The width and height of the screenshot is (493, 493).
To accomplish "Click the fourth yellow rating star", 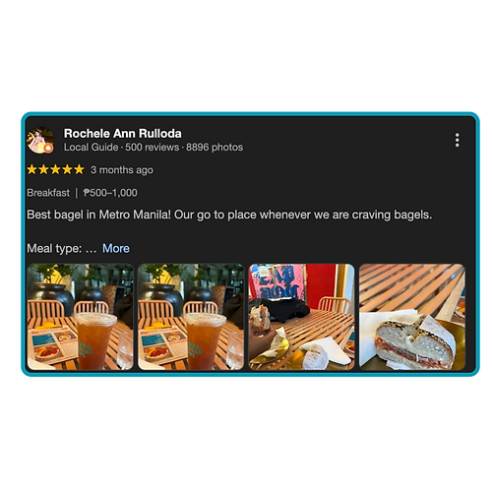I will point(67,169).
